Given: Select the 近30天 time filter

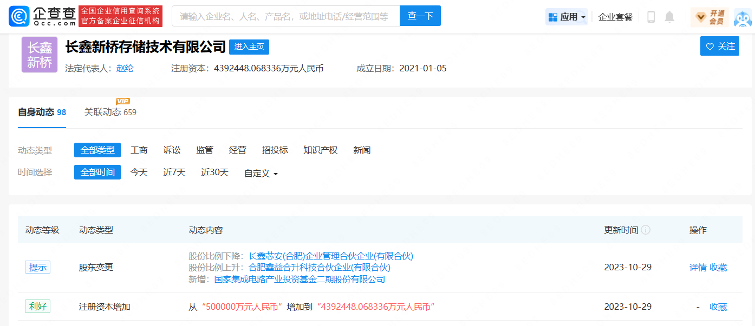Looking at the screenshot, I should click(x=215, y=172).
